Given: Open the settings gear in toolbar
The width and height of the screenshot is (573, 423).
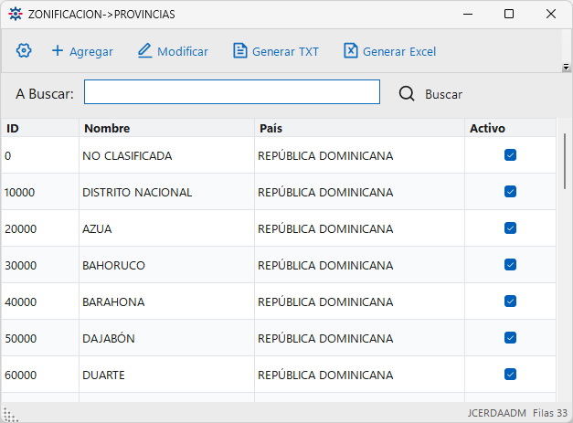Looking at the screenshot, I should pos(24,50).
